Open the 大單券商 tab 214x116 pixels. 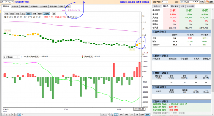pyautogui.click(x=34, y=6)
